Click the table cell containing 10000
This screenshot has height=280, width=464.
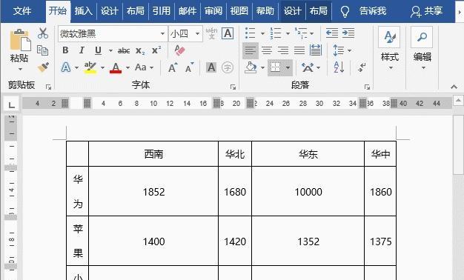[308, 192]
